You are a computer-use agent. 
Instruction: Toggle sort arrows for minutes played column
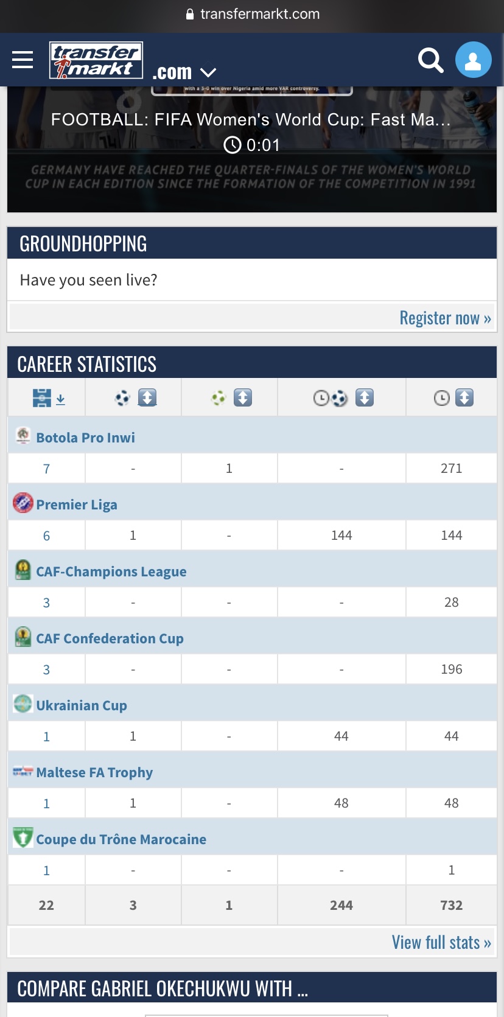[x=464, y=398]
